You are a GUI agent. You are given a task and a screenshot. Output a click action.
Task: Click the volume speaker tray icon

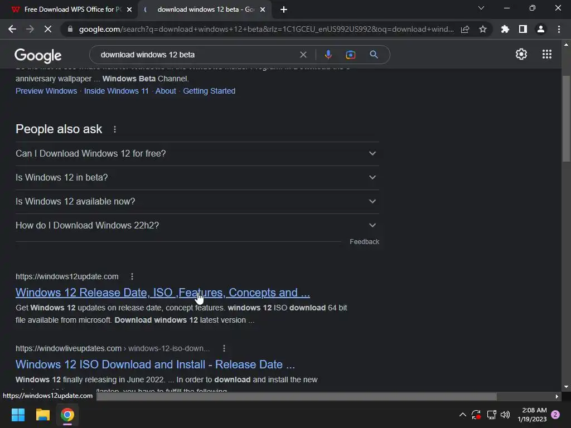[505, 415]
